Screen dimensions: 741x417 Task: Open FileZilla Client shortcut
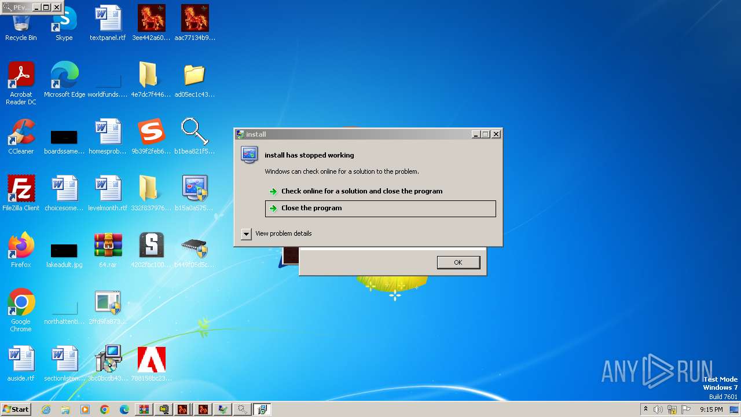[x=21, y=193]
